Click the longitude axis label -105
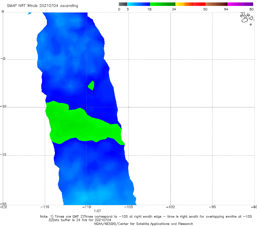Viewport: 257px width, 226px height. pyautogui.click(x=128, y=207)
